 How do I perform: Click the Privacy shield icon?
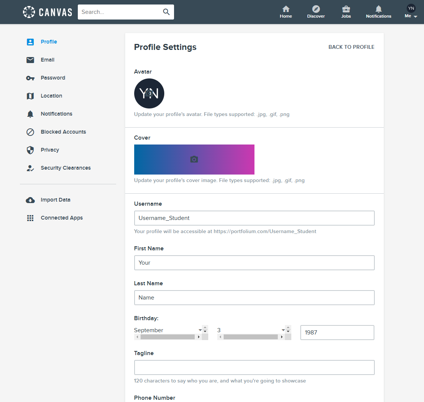pyautogui.click(x=30, y=150)
